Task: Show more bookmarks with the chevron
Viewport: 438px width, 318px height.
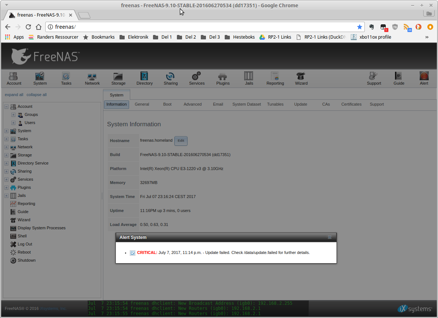Action: pyautogui.click(x=427, y=37)
